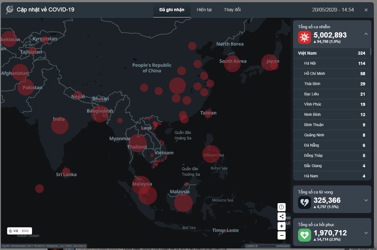Click the 20/05/2020 - 14:54 timestamp
Screen dimensions: 377x250
point(333,10)
